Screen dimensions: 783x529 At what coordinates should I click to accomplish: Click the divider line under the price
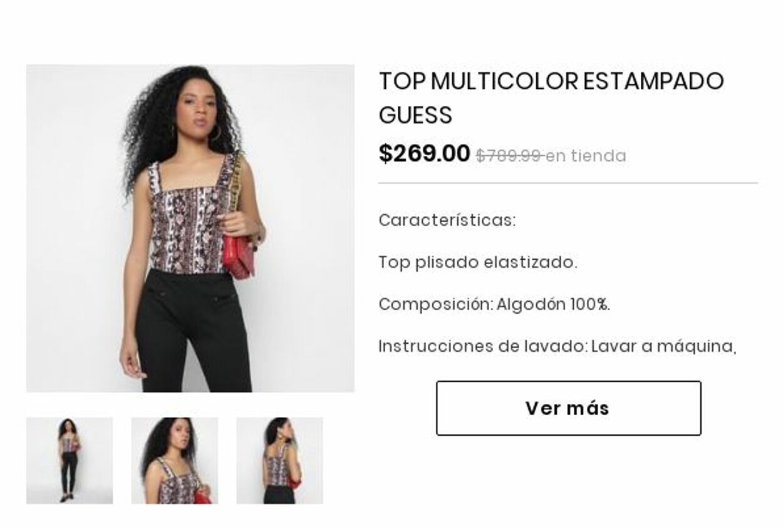[568, 183]
